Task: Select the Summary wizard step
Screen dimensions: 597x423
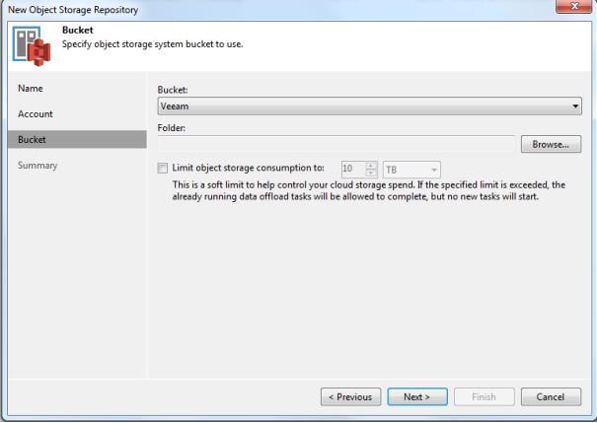Action: click(x=37, y=166)
